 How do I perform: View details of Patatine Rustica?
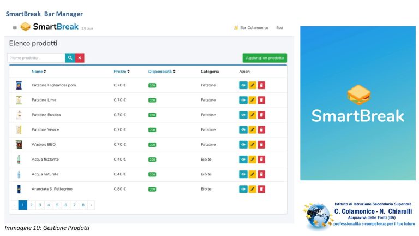pyautogui.click(x=243, y=115)
